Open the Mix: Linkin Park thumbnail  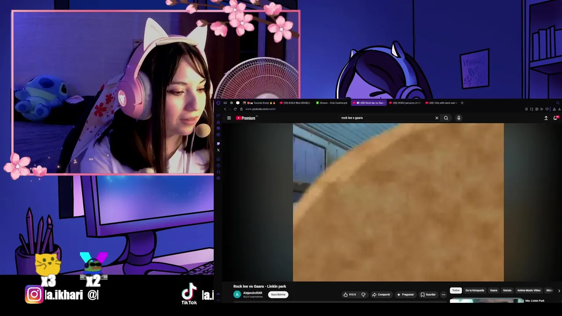coord(486,301)
